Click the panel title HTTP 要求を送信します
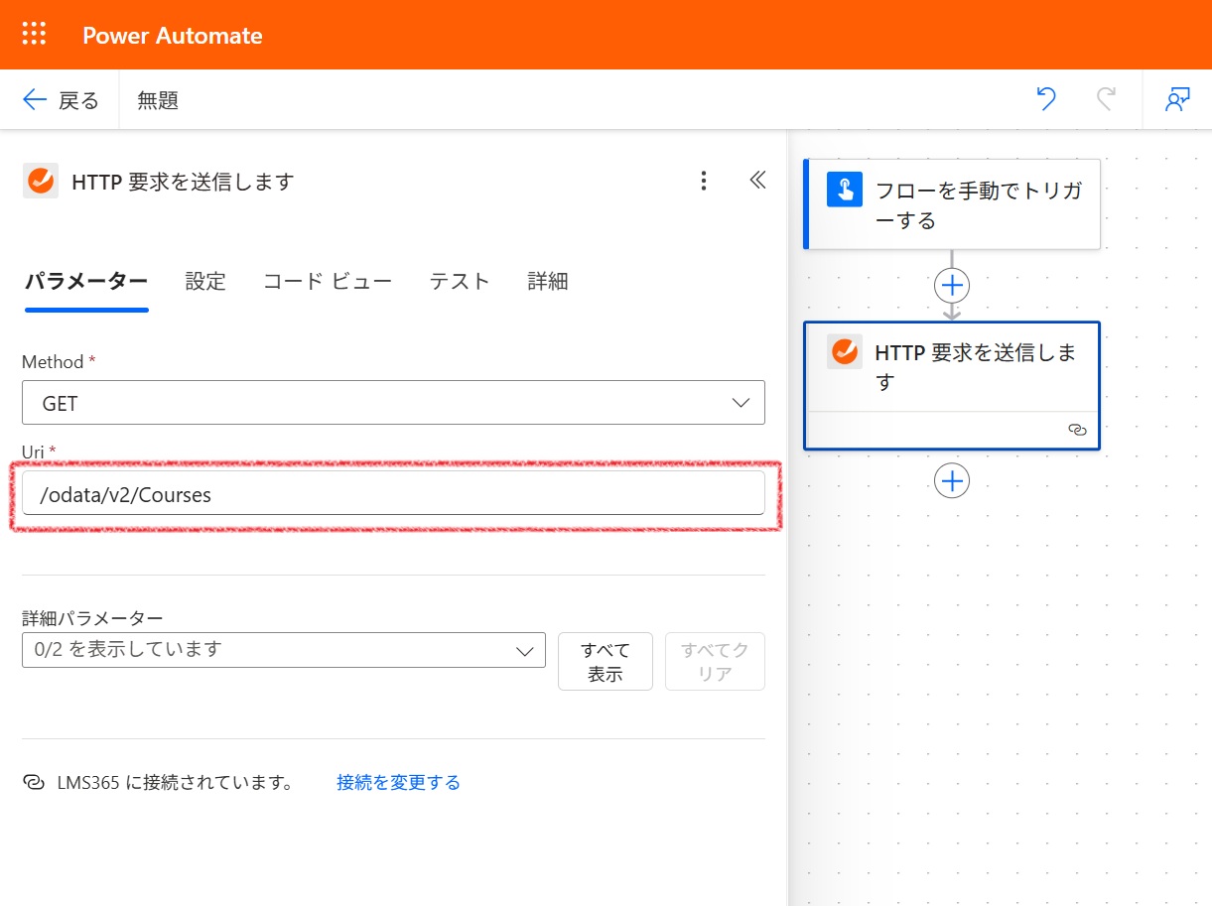The width and height of the screenshot is (1212, 906). tap(184, 182)
